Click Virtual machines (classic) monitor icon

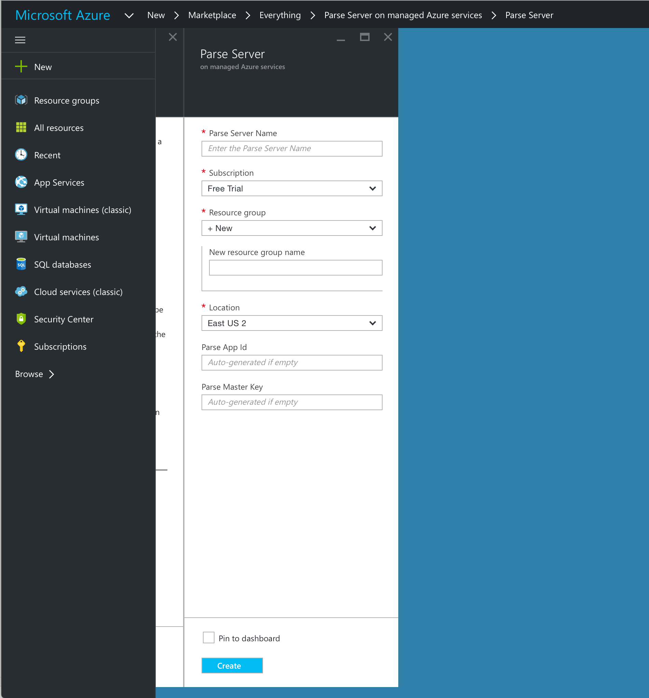[21, 209]
